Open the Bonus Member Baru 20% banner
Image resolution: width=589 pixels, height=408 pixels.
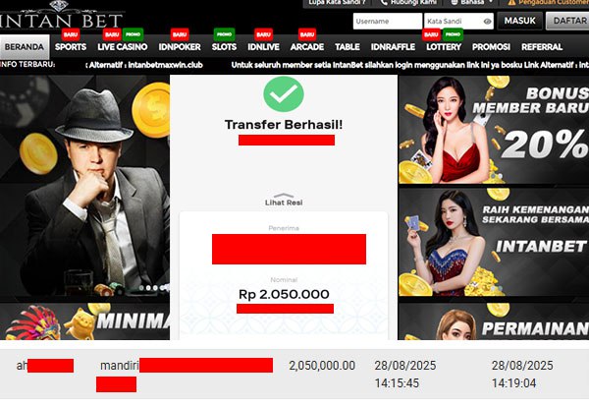click(494, 130)
